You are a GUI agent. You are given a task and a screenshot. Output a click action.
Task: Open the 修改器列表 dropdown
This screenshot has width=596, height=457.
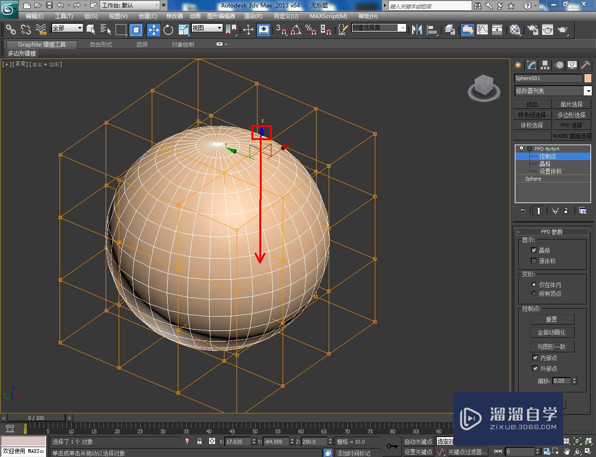(553, 91)
